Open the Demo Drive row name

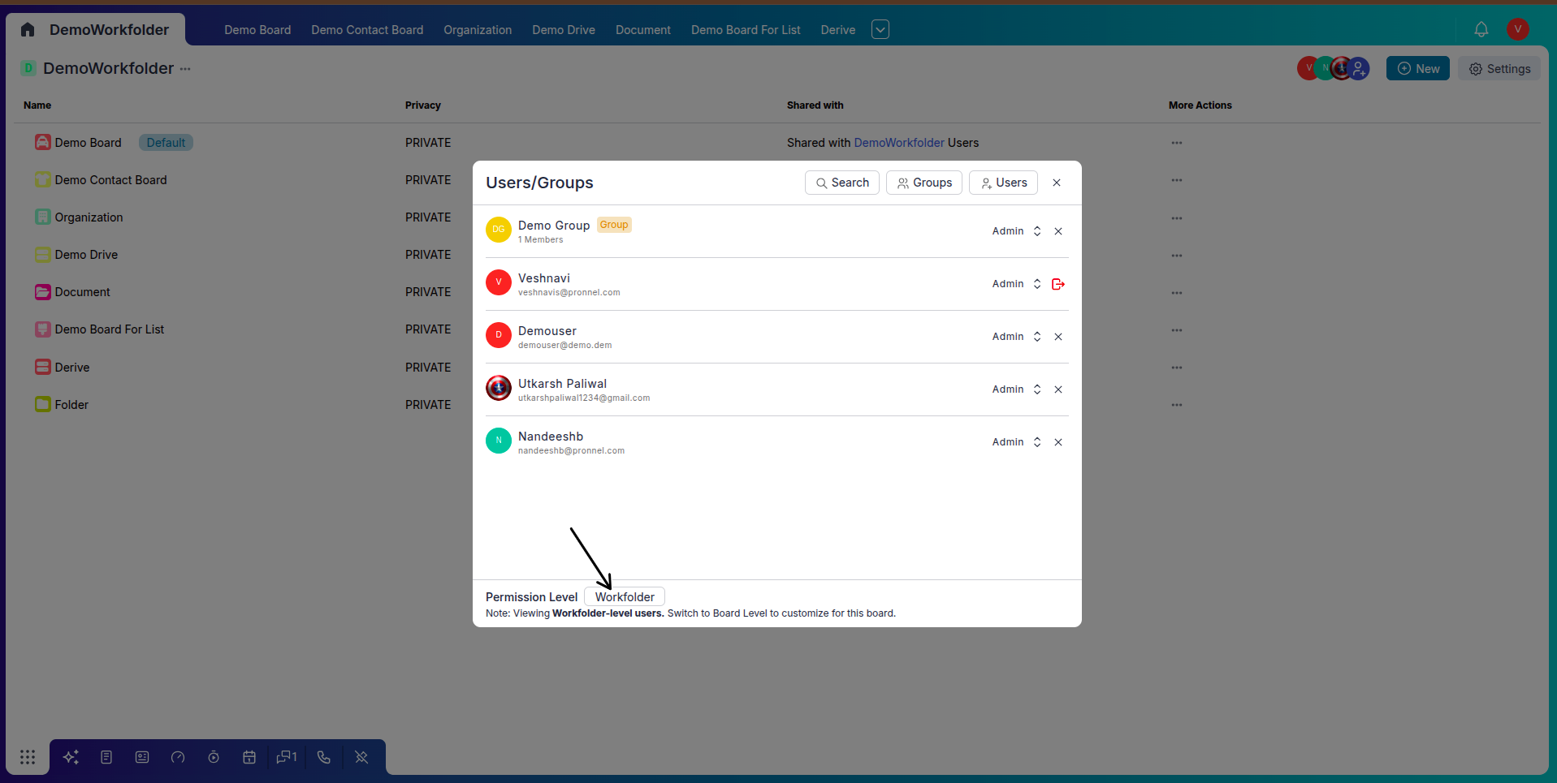click(86, 255)
